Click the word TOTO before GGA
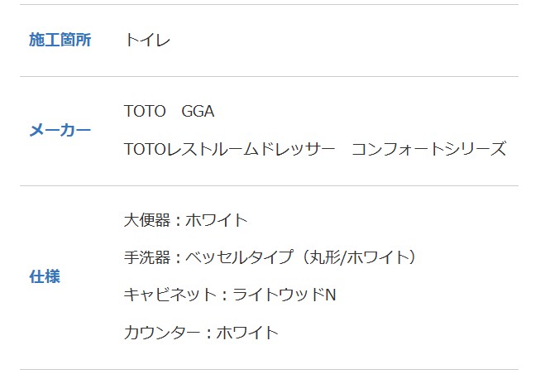545x379 pixels. (x=144, y=111)
